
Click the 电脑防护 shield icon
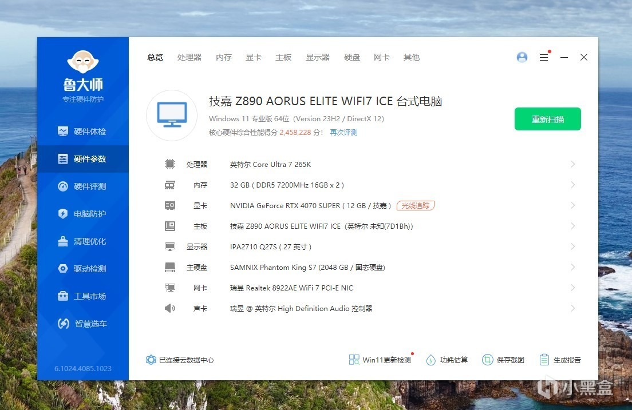coord(63,213)
